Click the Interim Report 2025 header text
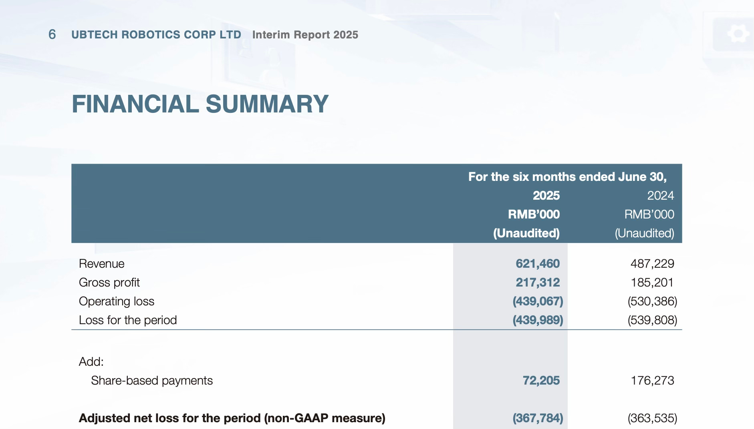The image size is (754, 429). coord(305,35)
